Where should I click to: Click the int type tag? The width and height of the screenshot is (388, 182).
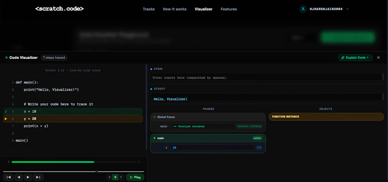tap(259, 148)
